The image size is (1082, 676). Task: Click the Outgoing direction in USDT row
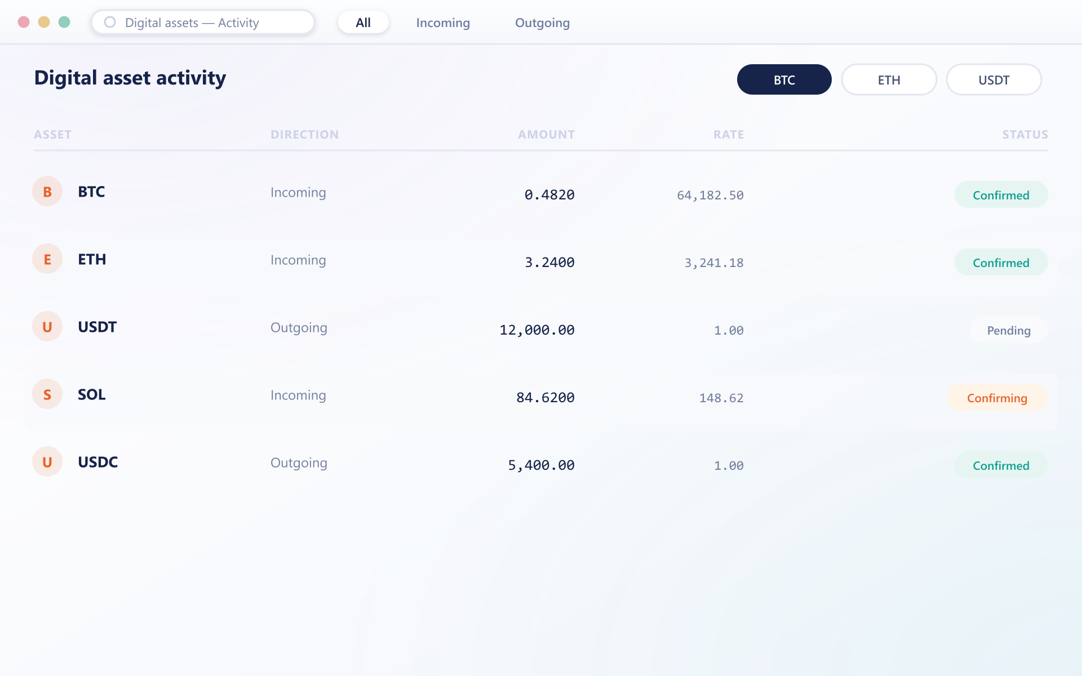(299, 328)
